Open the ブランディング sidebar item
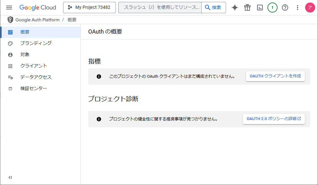This screenshot has height=185, width=318. click(40, 43)
